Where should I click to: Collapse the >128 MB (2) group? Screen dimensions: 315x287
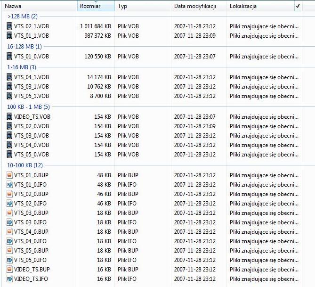coord(23,16)
